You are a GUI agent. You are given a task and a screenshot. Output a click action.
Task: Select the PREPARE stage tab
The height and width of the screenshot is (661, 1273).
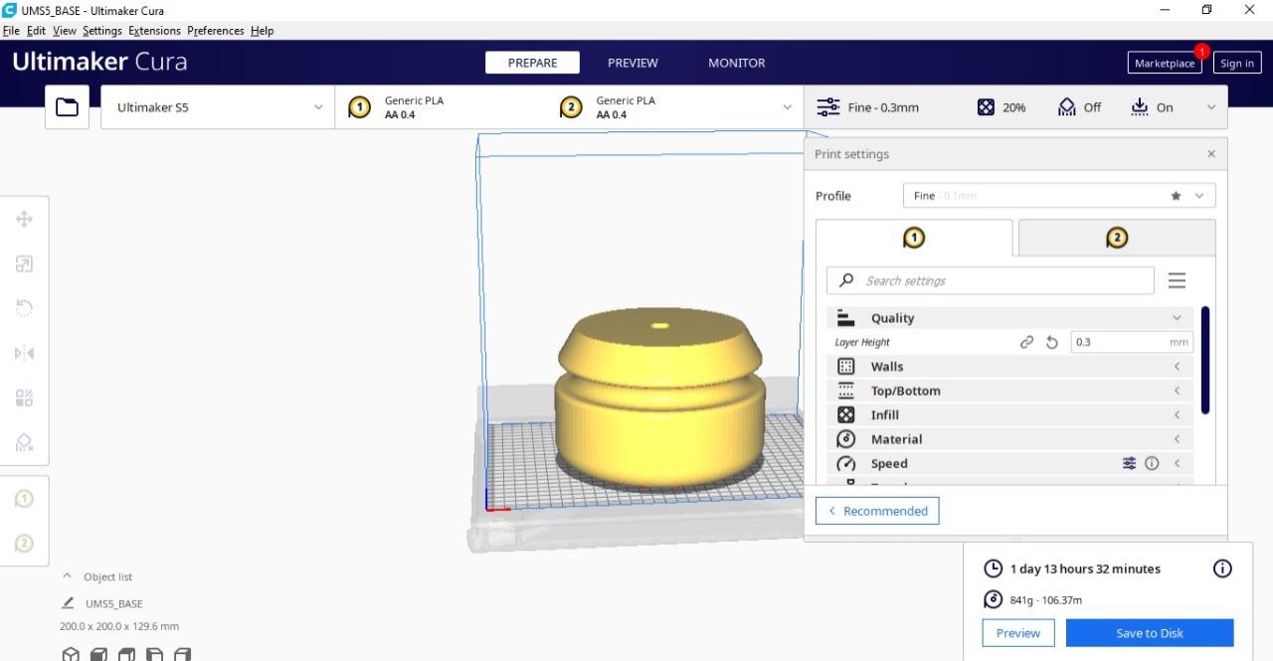tap(533, 63)
